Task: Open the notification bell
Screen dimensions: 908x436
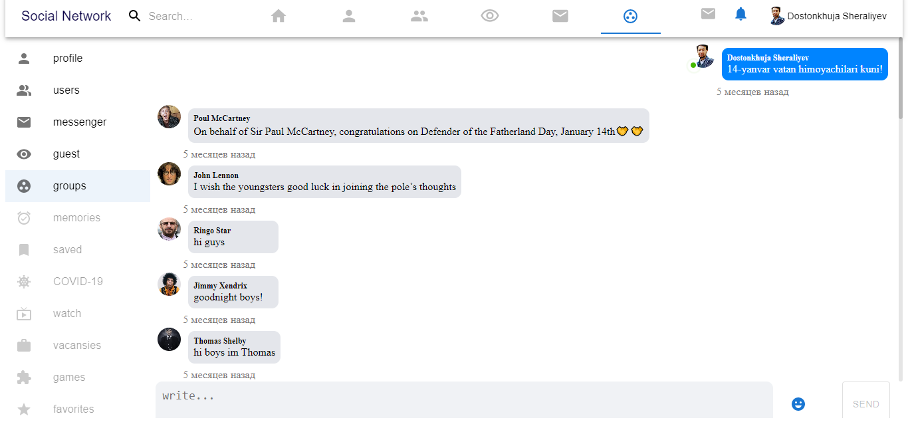Action: 741,13
